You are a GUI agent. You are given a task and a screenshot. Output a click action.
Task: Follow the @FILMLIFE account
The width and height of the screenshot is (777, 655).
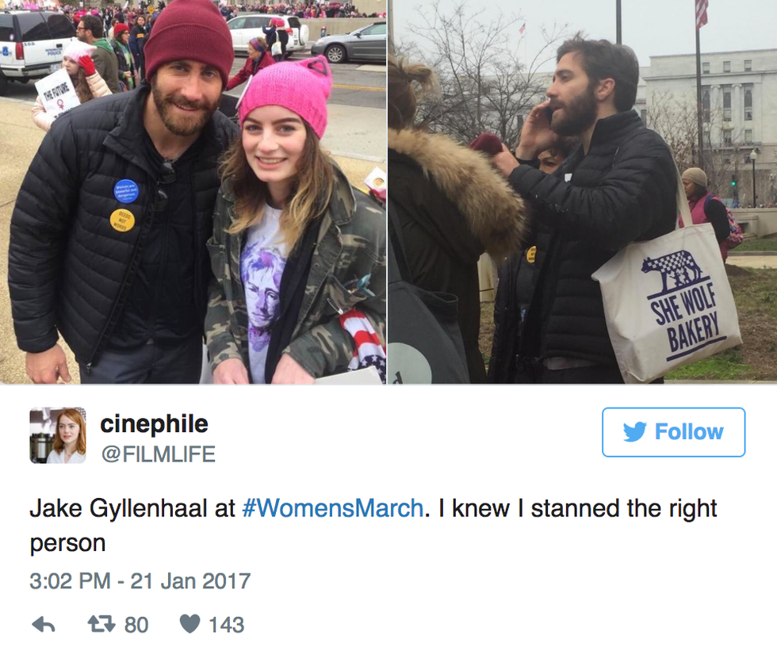pyautogui.click(x=673, y=432)
